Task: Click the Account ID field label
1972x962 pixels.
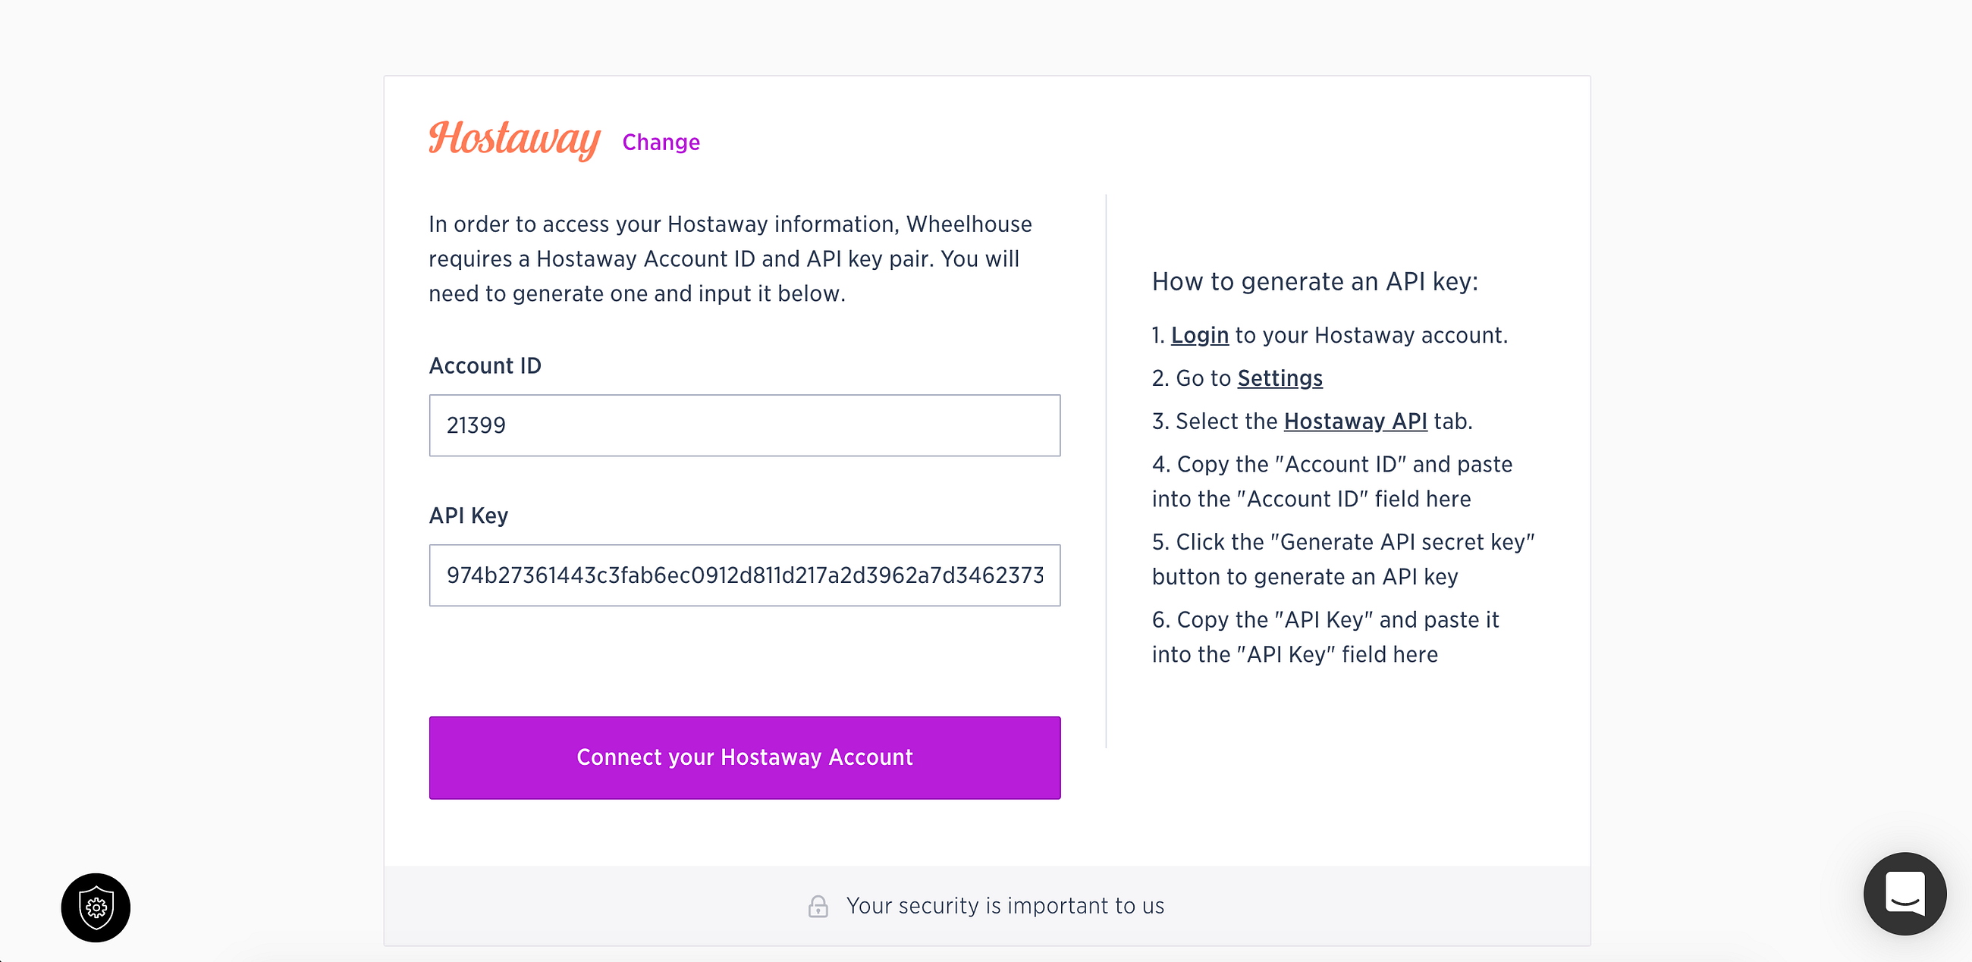Action: (x=485, y=366)
